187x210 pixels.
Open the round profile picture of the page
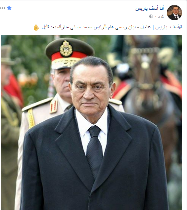pos(174,13)
